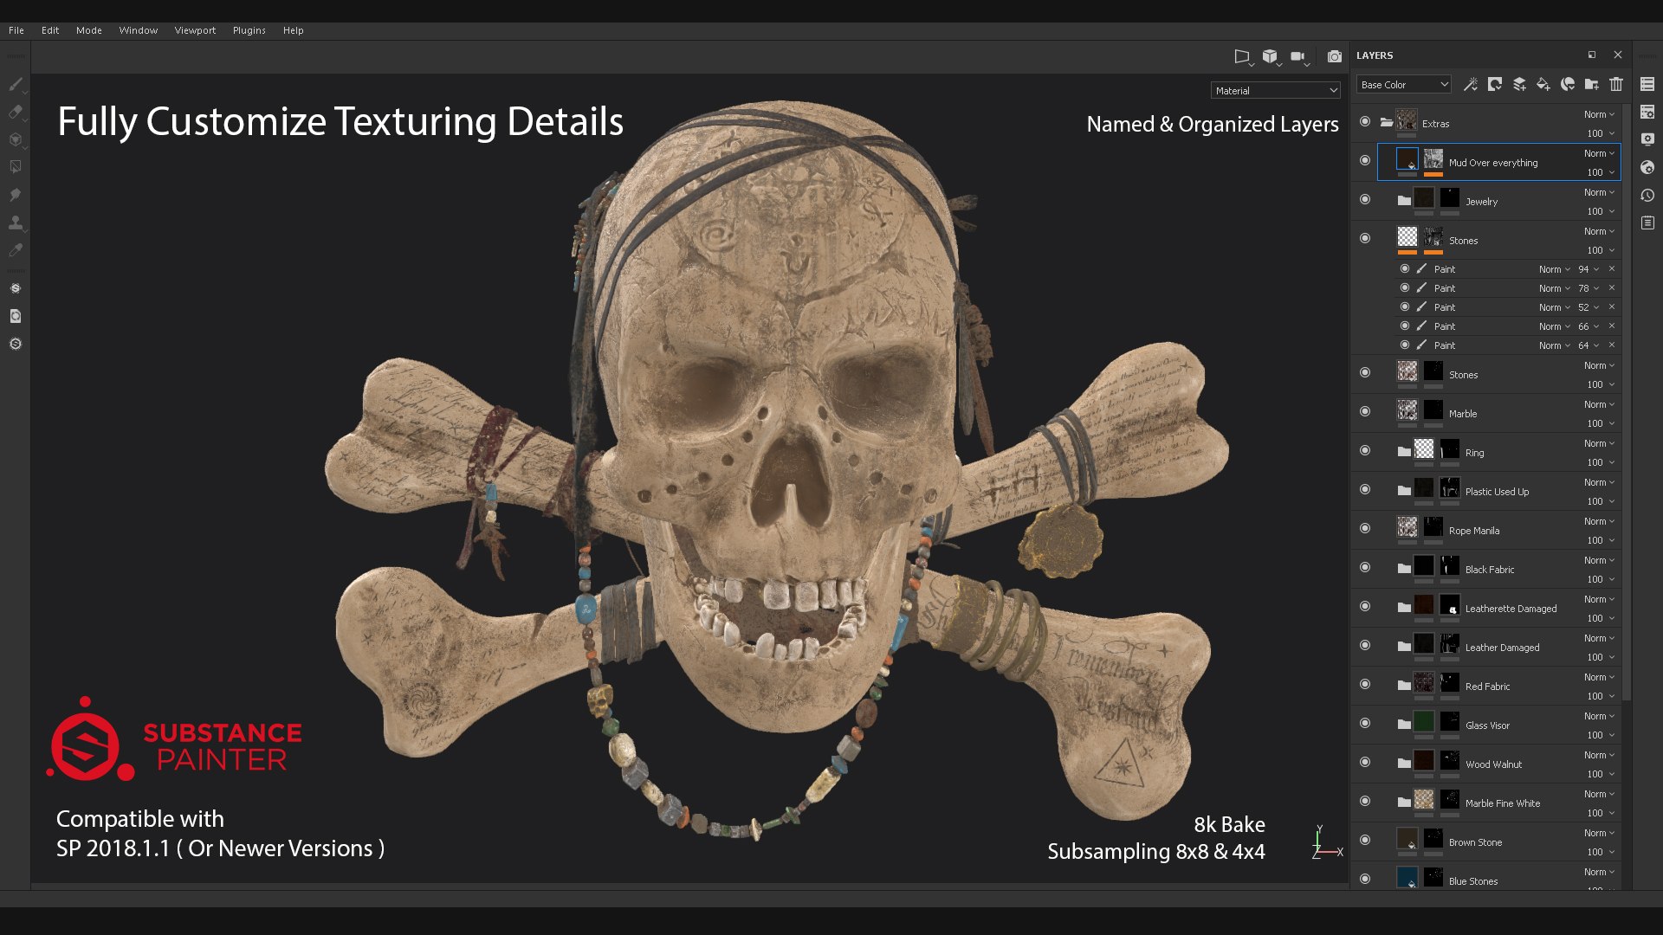
Task: Click the Glass Visor green color thumbnail
Action: pyautogui.click(x=1424, y=721)
